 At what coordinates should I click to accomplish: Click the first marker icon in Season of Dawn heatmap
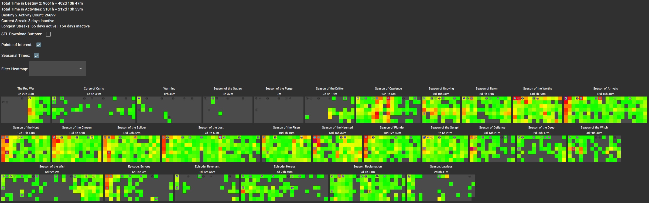464,98
